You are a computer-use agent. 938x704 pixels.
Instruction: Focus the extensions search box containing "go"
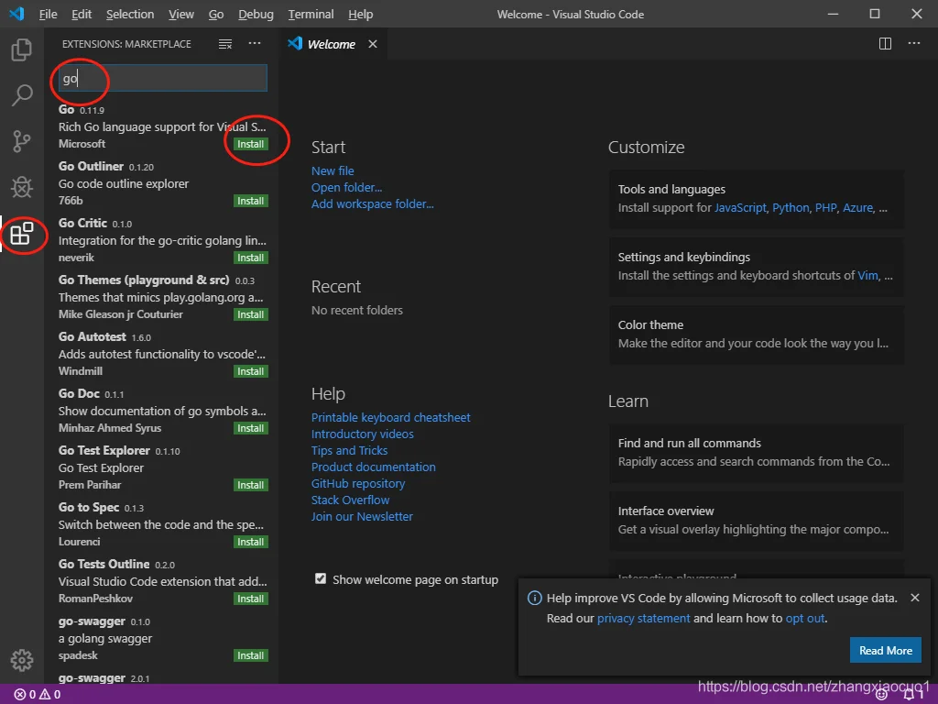(163, 79)
